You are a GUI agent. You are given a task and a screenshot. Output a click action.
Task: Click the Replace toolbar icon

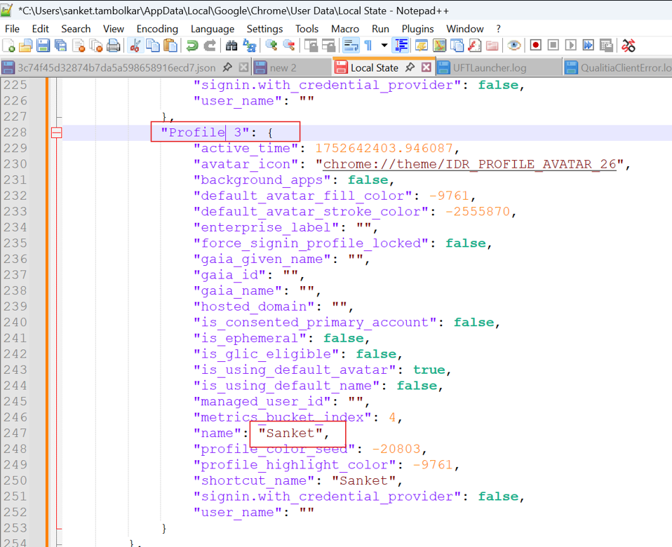tap(249, 46)
